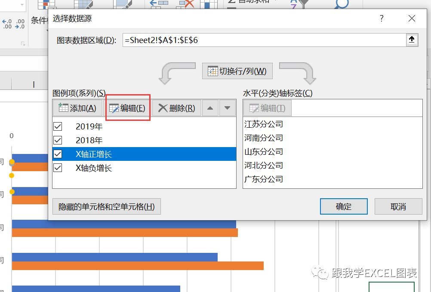
Task: Add a new series with 添加
Action: tap(77, 108)
